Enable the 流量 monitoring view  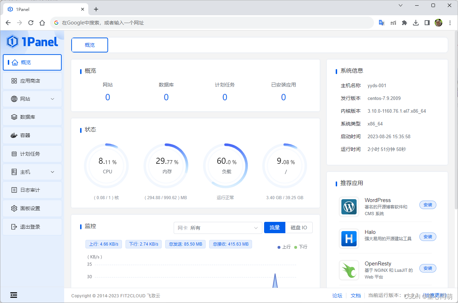point(274,228)
